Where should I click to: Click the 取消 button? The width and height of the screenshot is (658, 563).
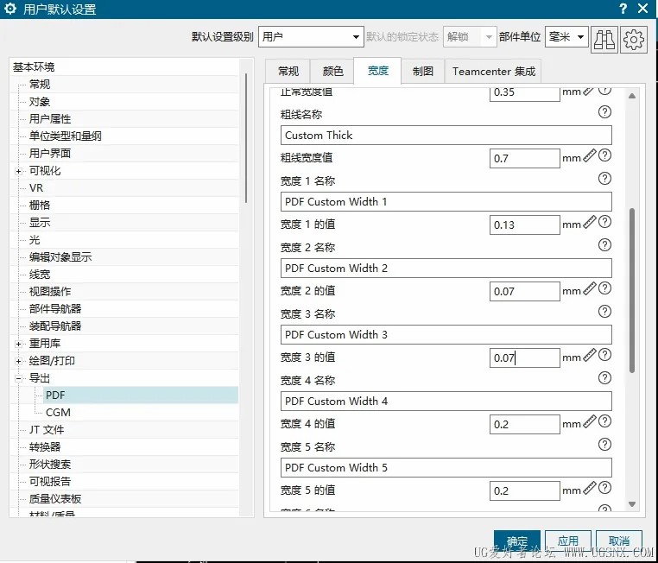pos(619,541)
